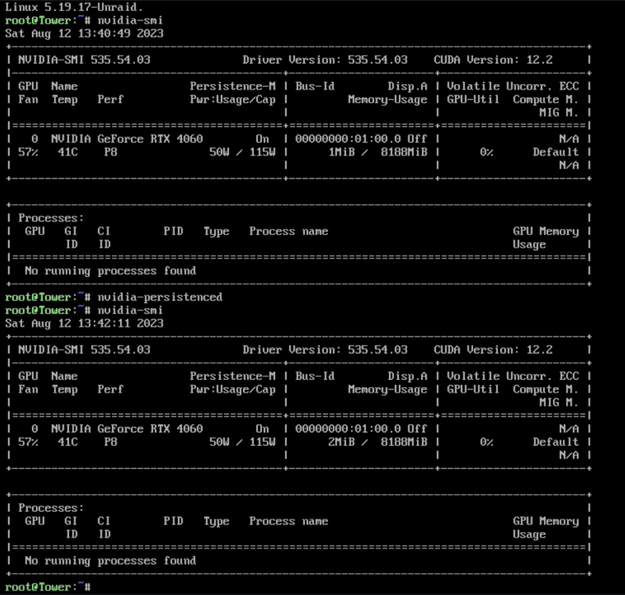Click the "57%" fan value in 1MiB row

(x=28, y=152)
